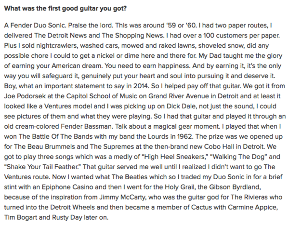This screenshot has width=289, height=226.
Task: Click the words "Epiphone Casino"
Action: click(67, 187)
